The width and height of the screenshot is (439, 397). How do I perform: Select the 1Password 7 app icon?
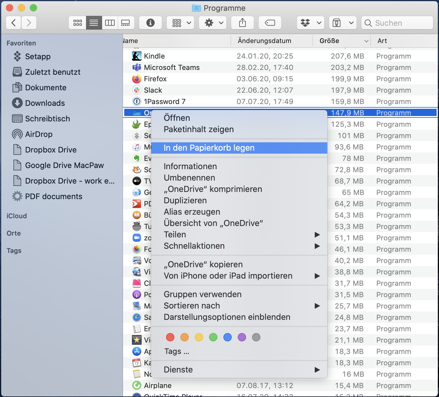pos(137,101)
